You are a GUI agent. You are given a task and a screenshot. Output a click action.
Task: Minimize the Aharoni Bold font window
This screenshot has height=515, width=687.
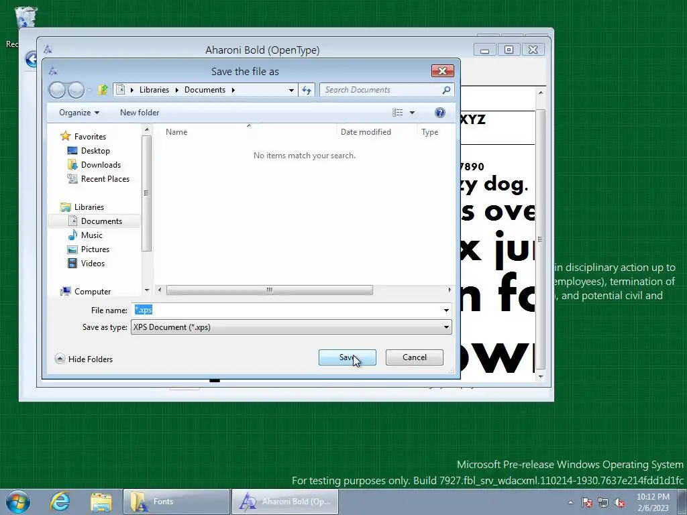[484, 50]
